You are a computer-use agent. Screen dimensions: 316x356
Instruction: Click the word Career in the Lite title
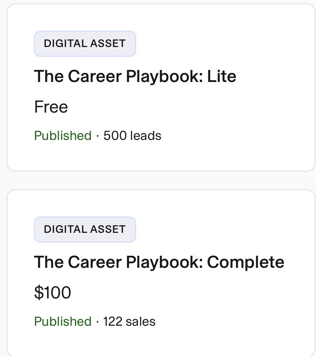(95, 76)
